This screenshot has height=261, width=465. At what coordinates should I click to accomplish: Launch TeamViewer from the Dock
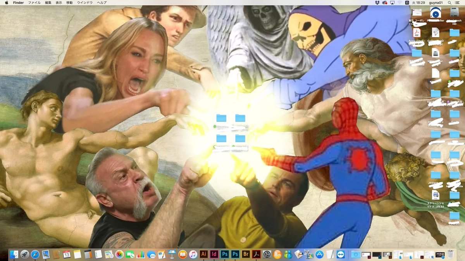click(x=340, y=254)
